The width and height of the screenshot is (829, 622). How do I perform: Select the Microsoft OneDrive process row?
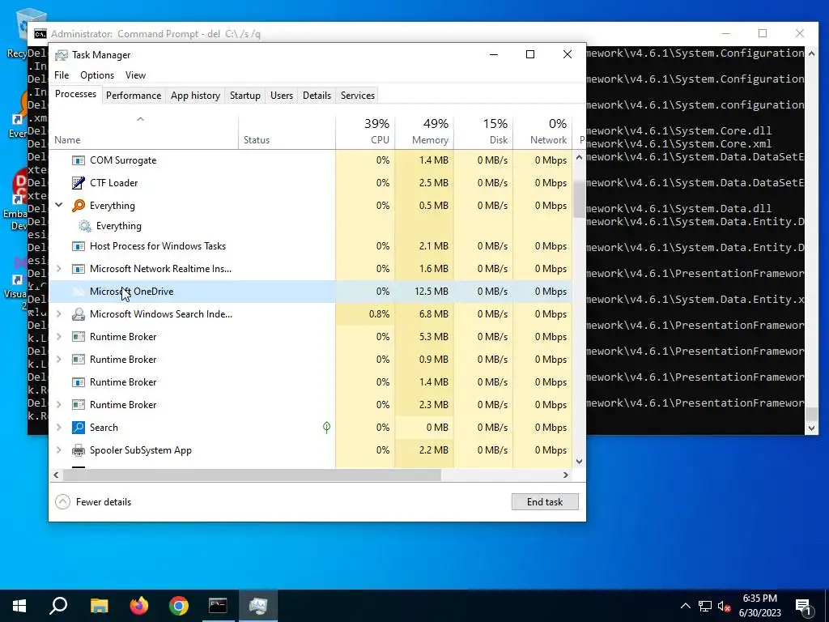pyautogui.click(x=310, y=292)
